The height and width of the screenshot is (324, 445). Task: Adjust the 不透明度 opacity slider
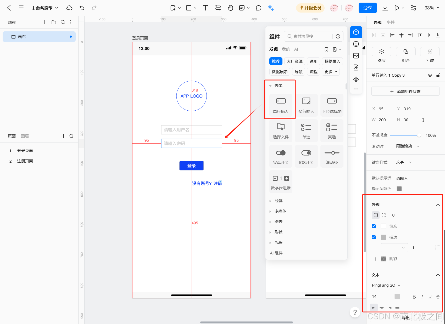coord(405,135)
